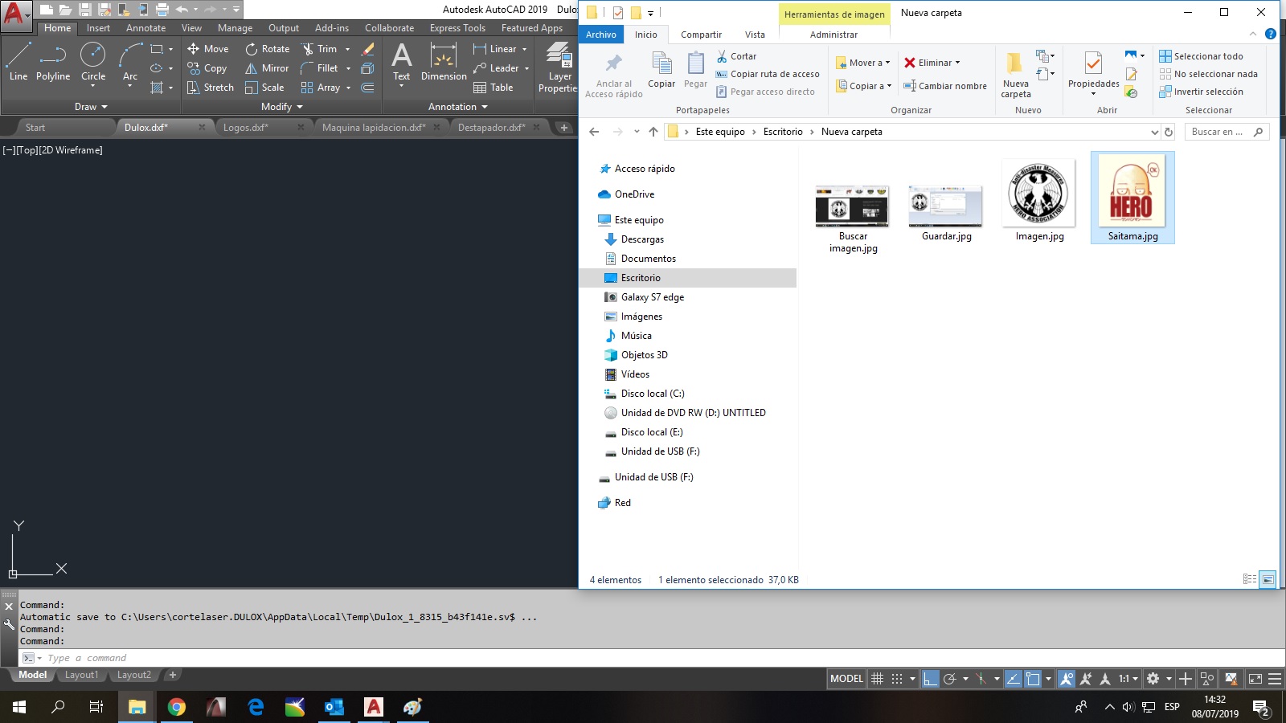1286x723 pixels.
Task: Toggle 2D object snap in status bar
Action: coord(1034,679)
